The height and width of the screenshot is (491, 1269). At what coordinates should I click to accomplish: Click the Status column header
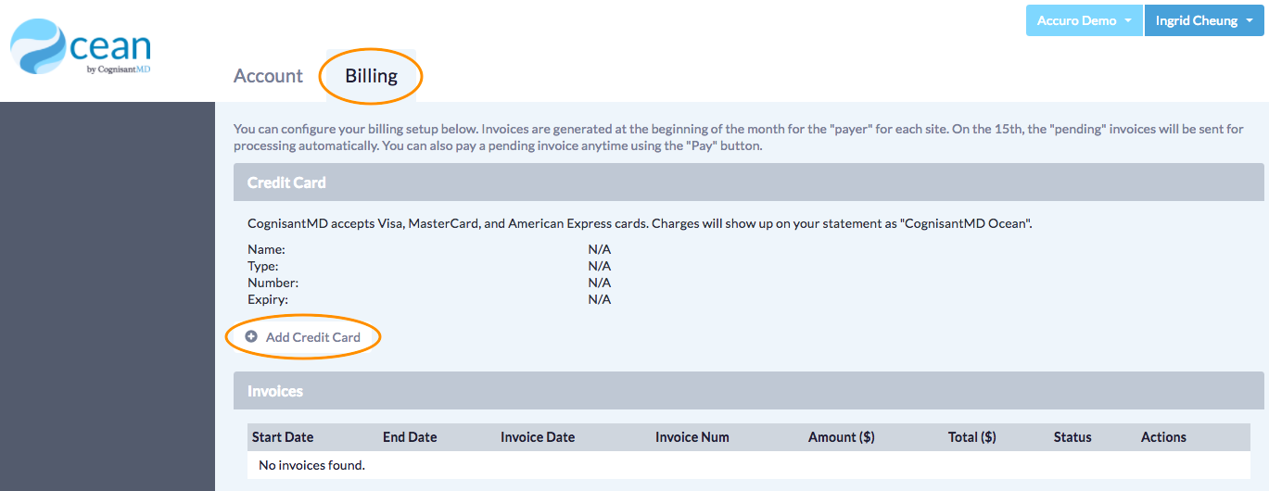1072,437
